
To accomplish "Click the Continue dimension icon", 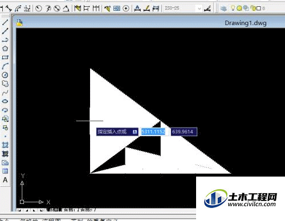I will coord(96,8).
